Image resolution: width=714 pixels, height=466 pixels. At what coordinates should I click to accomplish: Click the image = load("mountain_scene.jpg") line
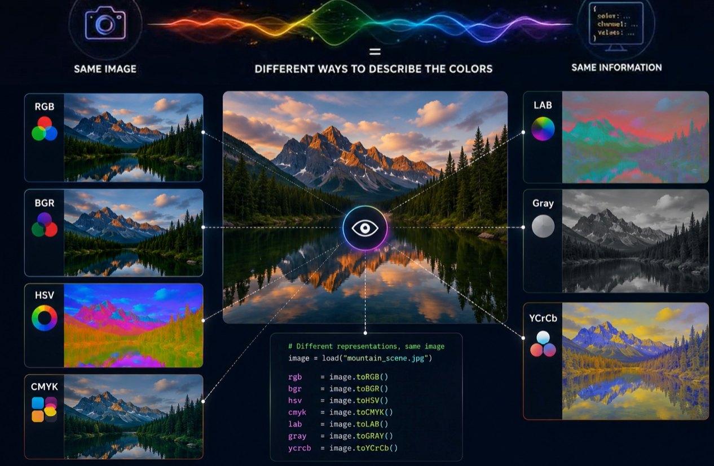click(x=360, y=358)
